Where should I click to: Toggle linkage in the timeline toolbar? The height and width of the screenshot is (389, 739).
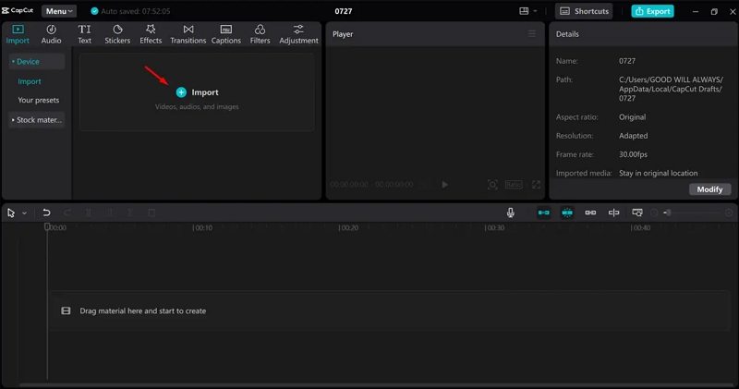click(x=590, y=213)
